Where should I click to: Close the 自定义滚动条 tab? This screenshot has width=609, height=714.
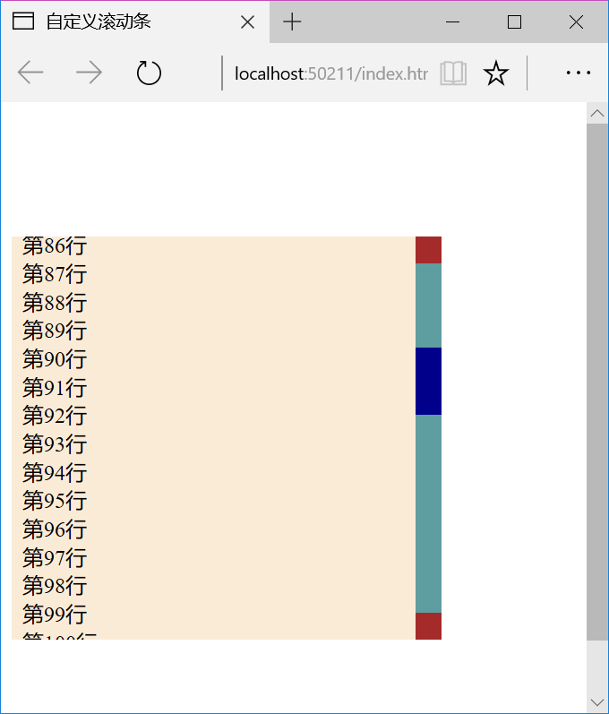[x=247, y=22]
